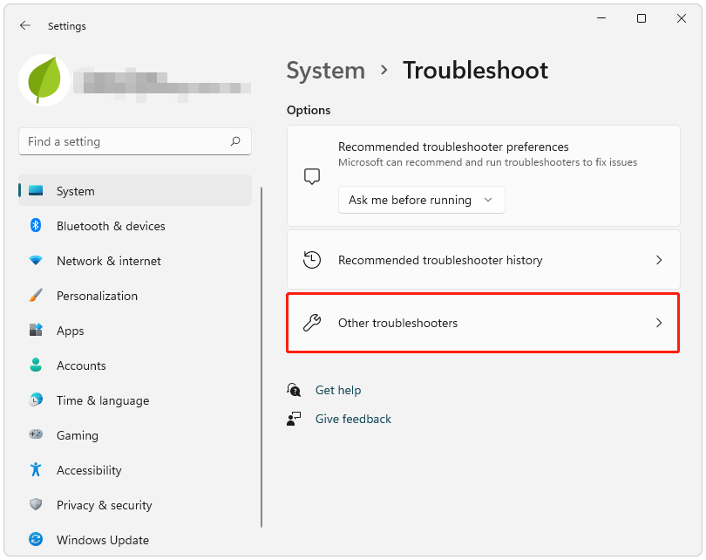Click the Find a setting search box
The height and width of the screenshot is (560, 706).
pos(134,141)
